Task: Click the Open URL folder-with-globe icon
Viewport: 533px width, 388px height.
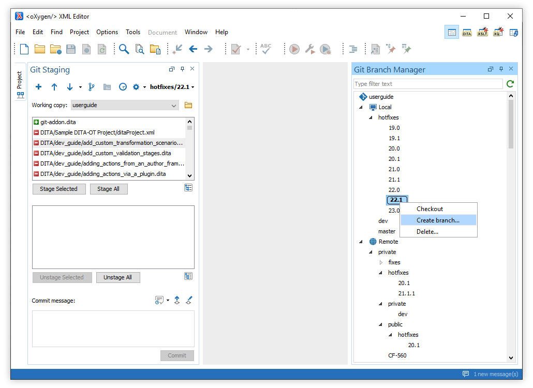Action: tap(55, 49)
